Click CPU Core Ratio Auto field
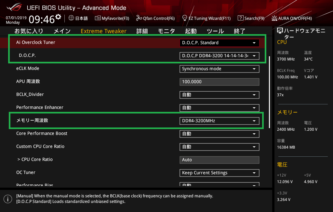The height and width of the screenshot is (212, 333). [220, 160]
